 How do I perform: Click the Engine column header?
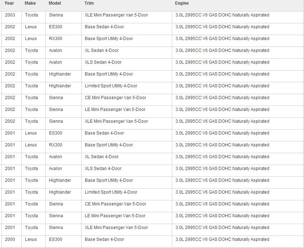point(182,3)
